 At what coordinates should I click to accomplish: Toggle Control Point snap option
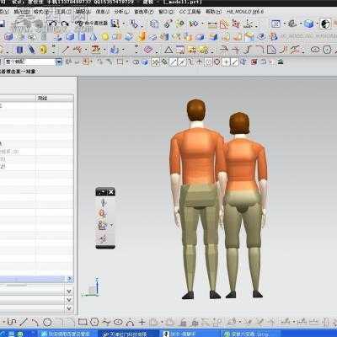pos(190,62)
